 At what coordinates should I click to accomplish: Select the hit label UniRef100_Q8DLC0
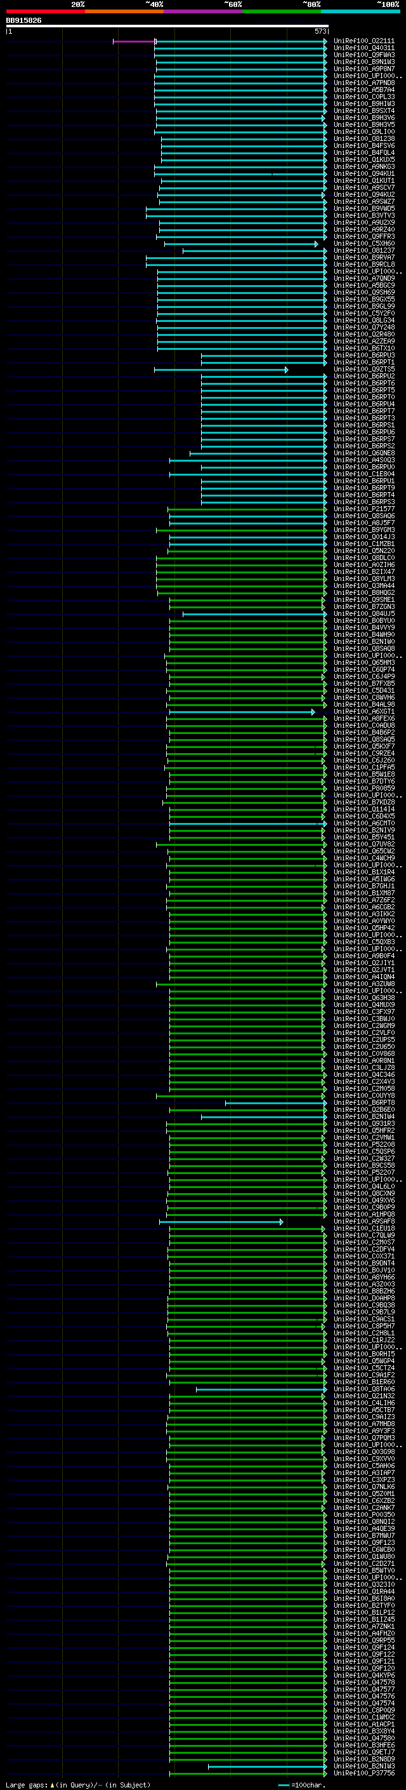(x=364, y=558)
